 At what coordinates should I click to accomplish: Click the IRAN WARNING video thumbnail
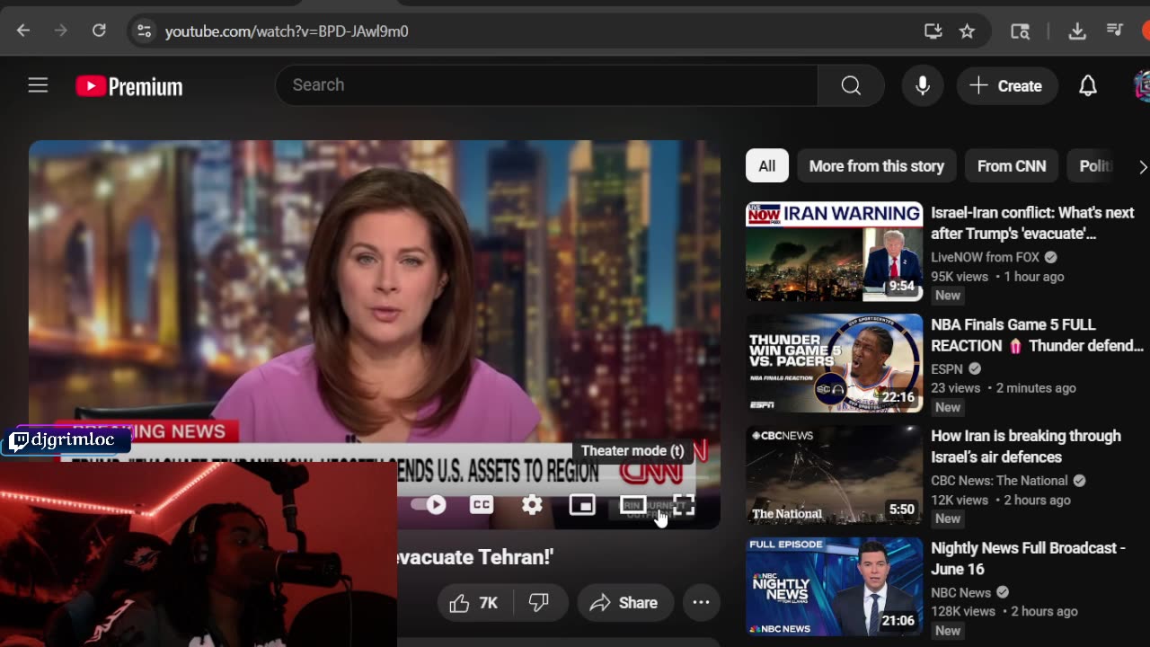(x=834, y=252)
